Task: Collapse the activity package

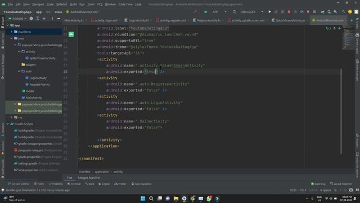Action: (19, 51)
